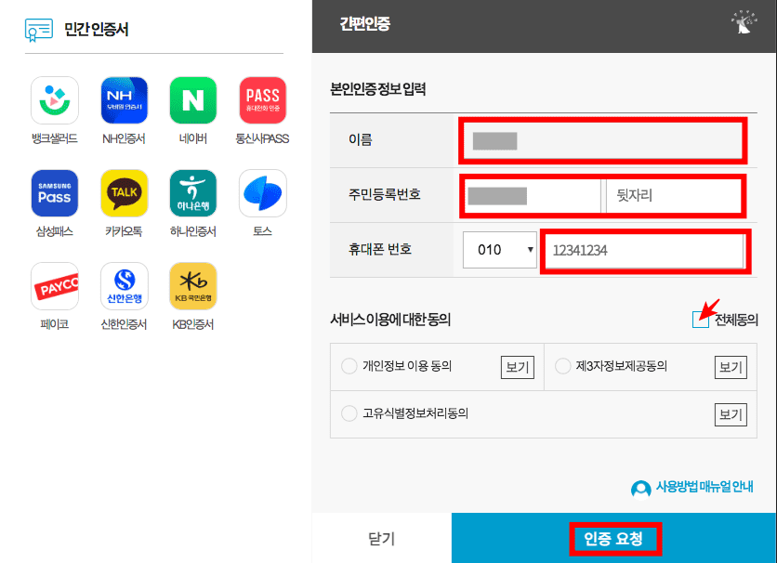
Task: Click the 뒷자리 input field
Action: [x=674, y=196]
